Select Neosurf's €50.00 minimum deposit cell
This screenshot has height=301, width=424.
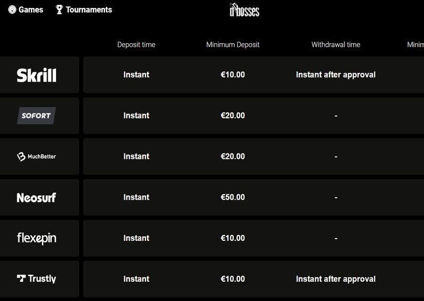[x=233, y=197]
